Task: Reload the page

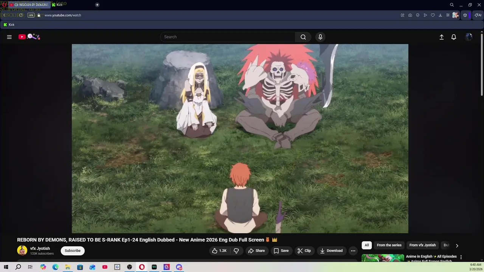Action: pyautogui.click(x=21, y=15)
